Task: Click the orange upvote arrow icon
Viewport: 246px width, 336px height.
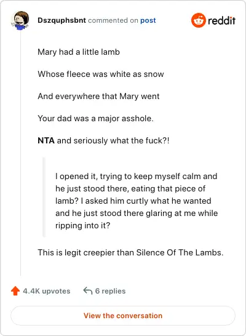Action: coord(15,291)
